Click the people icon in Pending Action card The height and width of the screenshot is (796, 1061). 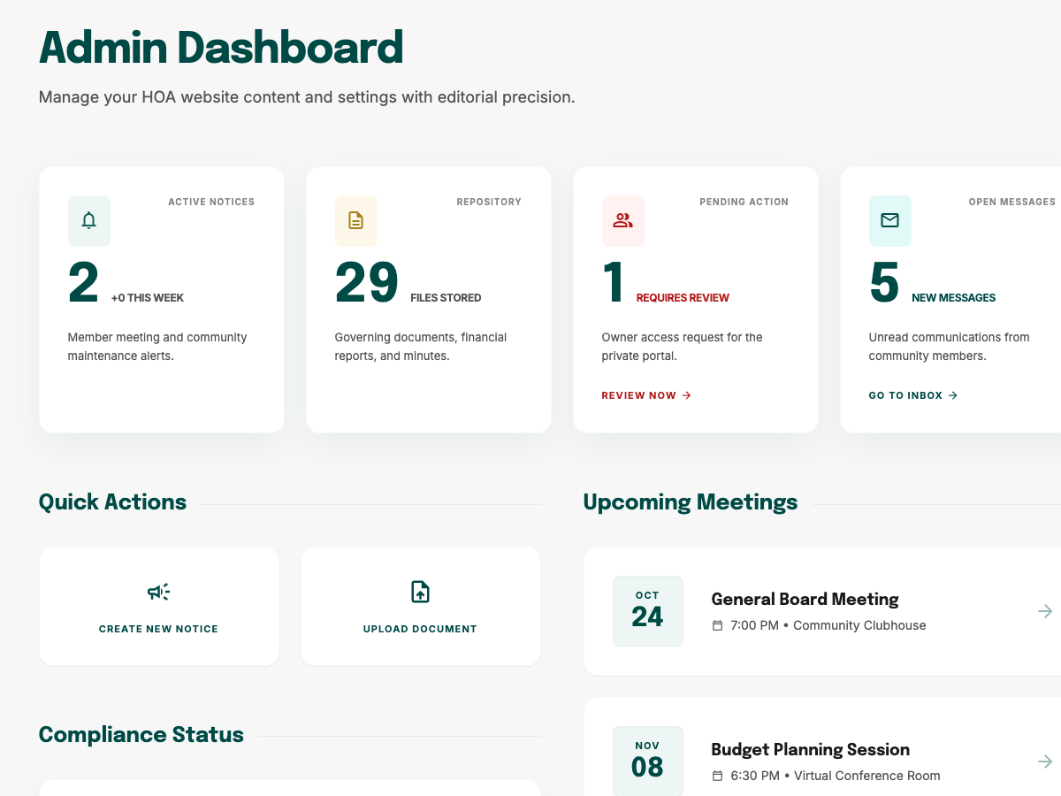[x=622, y=221]
